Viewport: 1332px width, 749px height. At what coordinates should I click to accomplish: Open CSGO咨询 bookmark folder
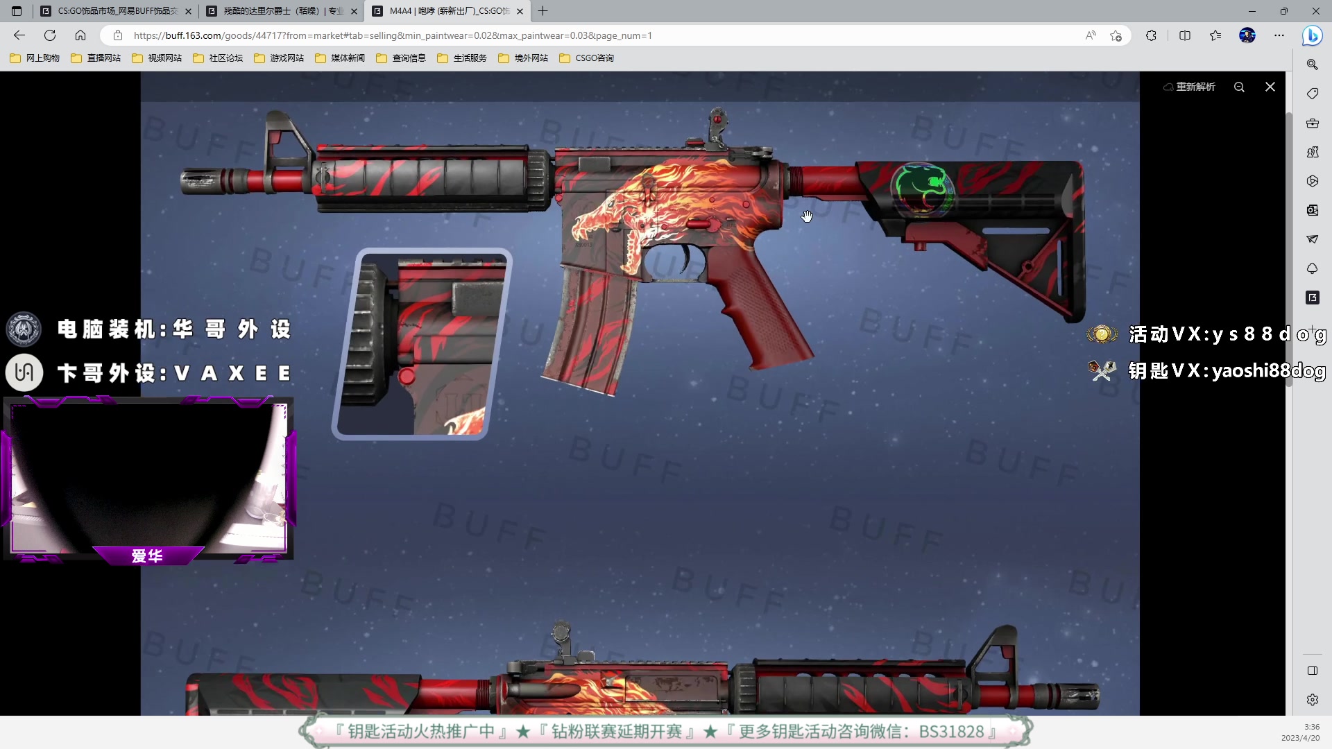pos(587,58)
